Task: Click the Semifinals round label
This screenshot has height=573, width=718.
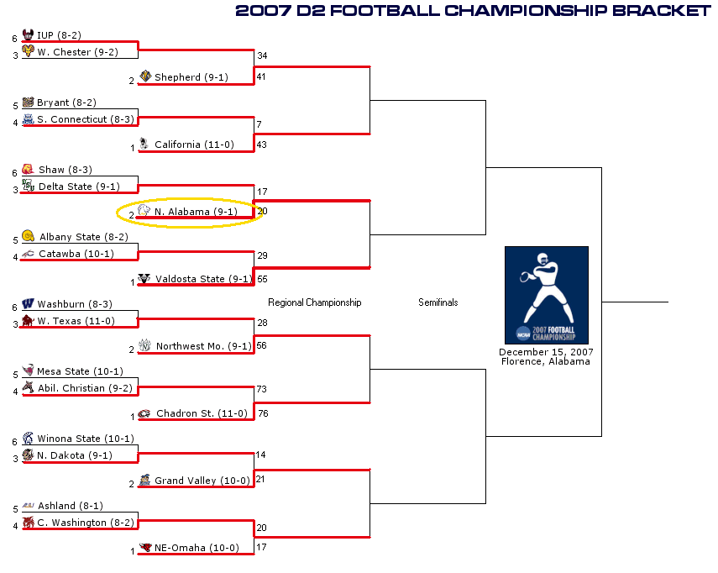Action: [x=438, y=302]
